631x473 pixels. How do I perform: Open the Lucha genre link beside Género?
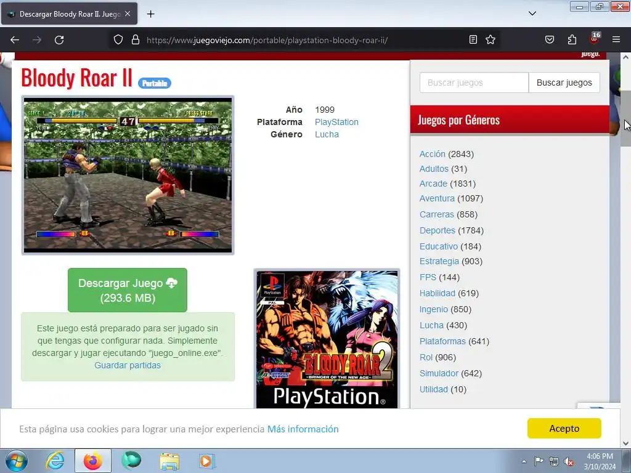[x=327, y=134]
